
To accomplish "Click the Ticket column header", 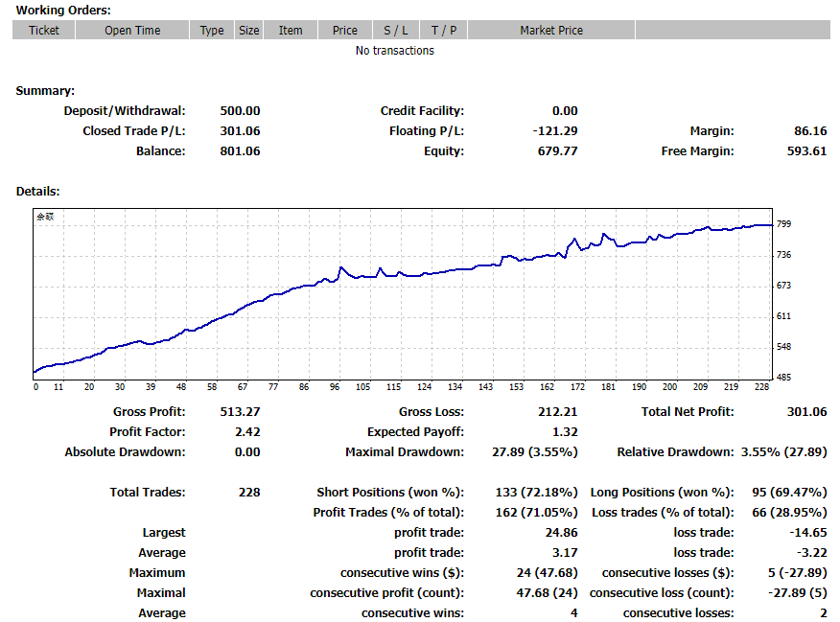I will click(44, 31).
